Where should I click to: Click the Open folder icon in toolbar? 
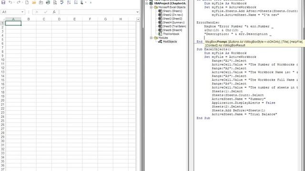[34, 2]
